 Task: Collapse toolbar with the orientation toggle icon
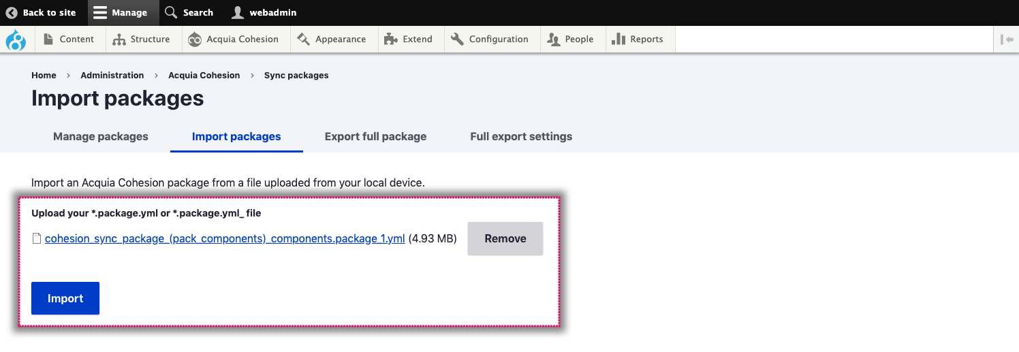point(1007,39)
